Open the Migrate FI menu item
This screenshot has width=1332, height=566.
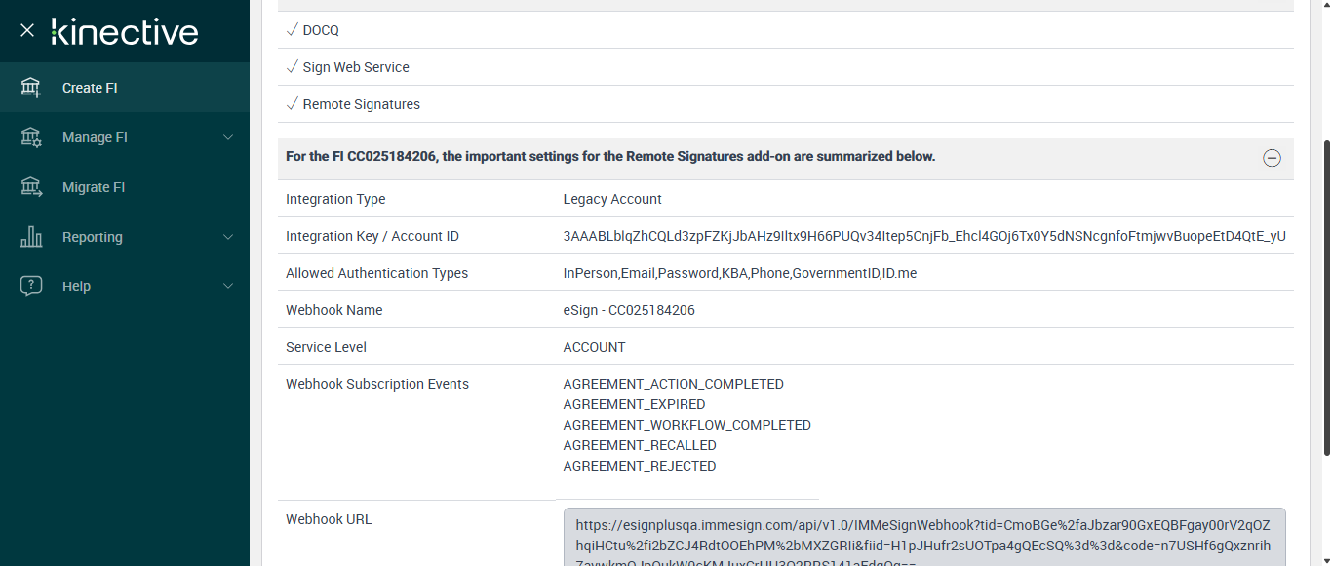pos(94,187)
